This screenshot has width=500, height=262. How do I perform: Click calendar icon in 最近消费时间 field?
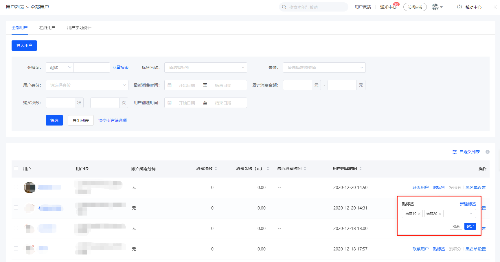170,85
